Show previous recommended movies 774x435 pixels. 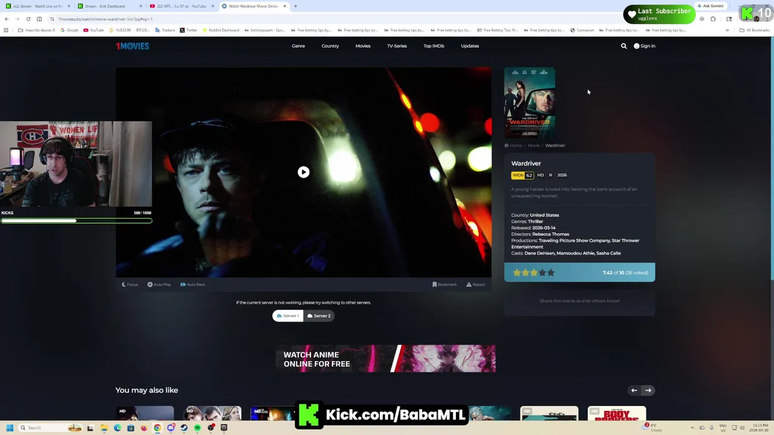tap(634, 390)
